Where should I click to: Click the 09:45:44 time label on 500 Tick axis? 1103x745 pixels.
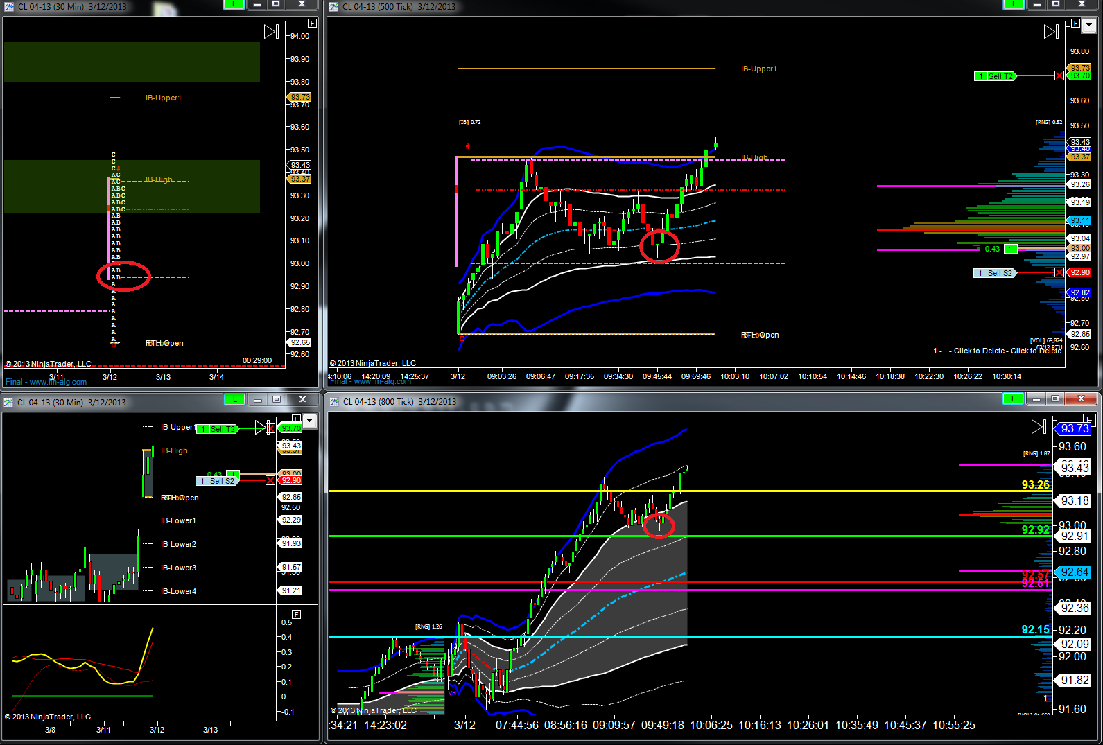(x=657, y=376)
